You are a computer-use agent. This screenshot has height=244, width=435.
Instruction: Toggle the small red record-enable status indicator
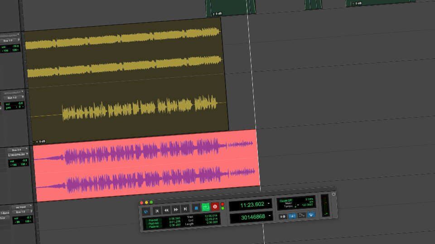[222, 204]
